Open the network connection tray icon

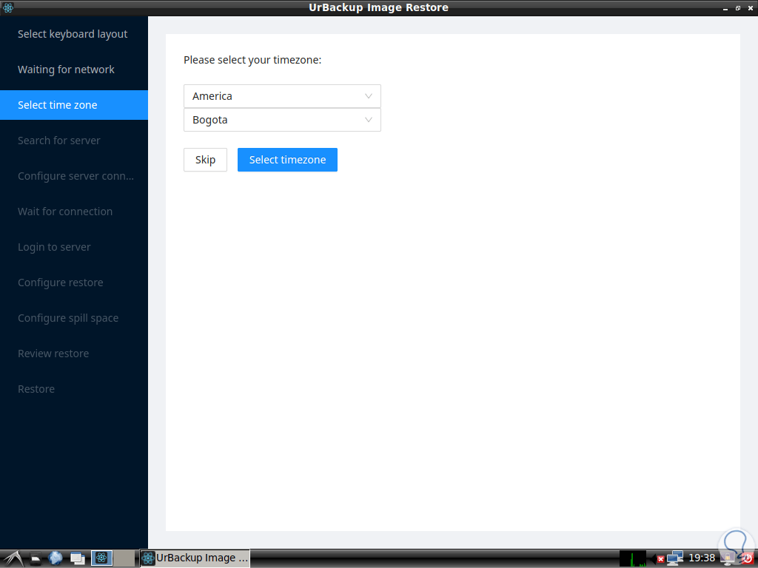tap(675, 558)
